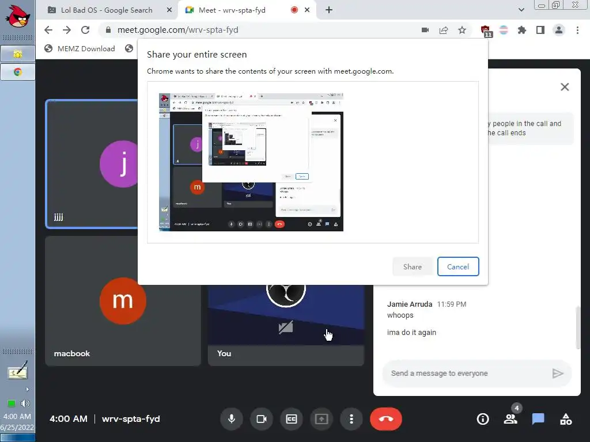590x442 pixels.
Task: Open the Chrome profile avatar
Action: coord(559,30)
